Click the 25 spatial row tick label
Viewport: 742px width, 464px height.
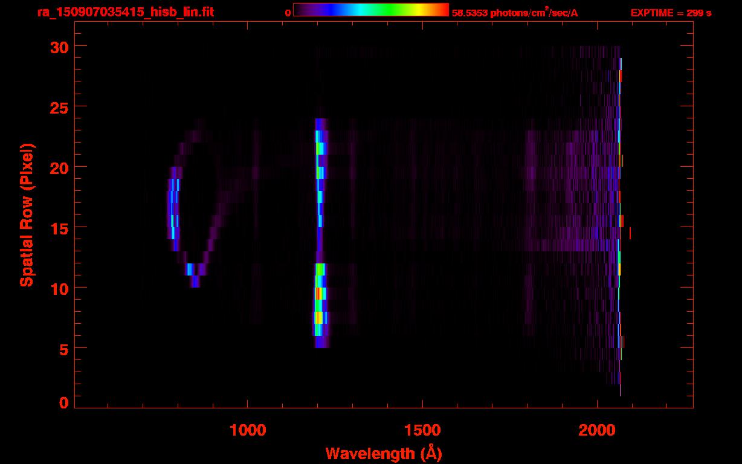click(59, 107)
